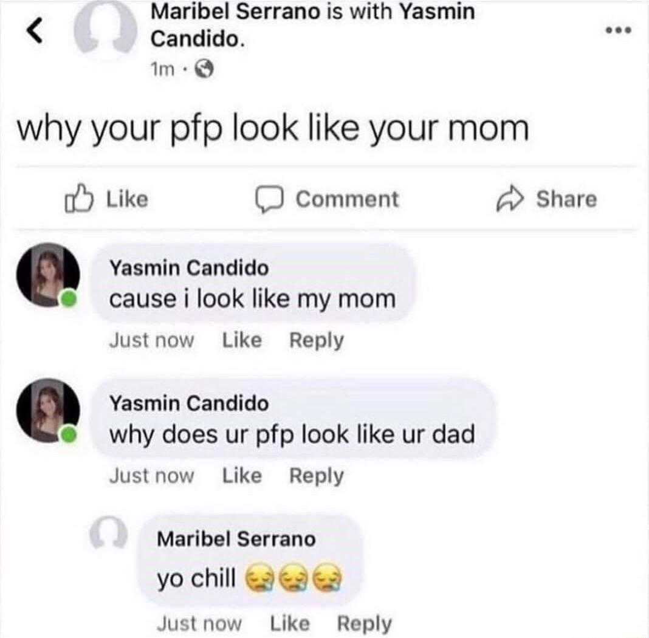Screen dimensions: 649x638
Task: Open Maribel Serrano's name in post header
Action: coord(235,11)
